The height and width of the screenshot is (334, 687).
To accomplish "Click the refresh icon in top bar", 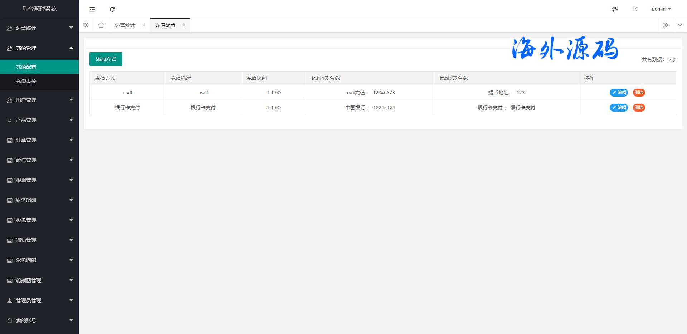I will tap(112, 9).
